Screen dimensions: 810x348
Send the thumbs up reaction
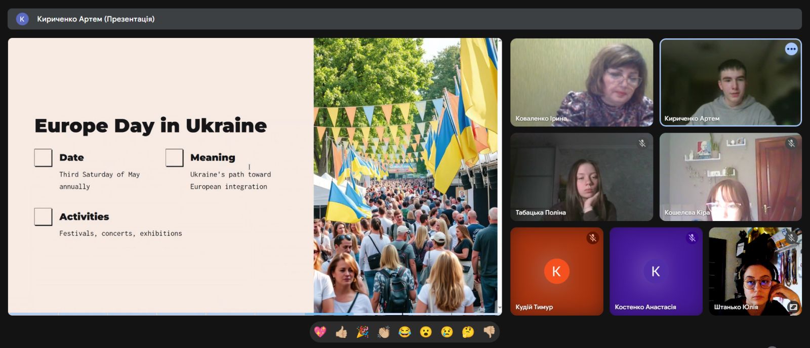341,332
